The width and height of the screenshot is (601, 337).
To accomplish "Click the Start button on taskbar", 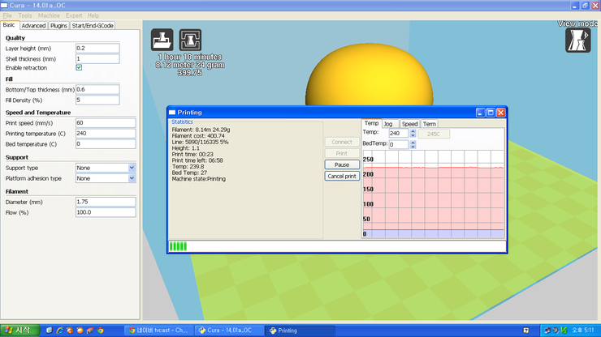I will tap(20, 331).
